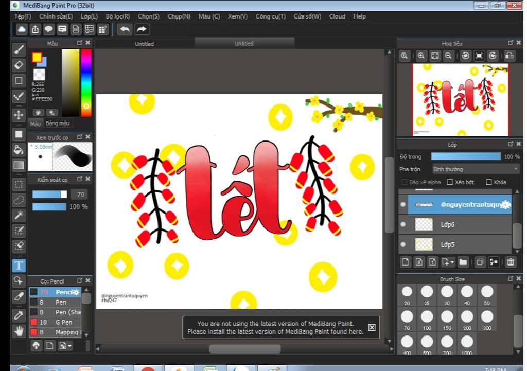Open the Tệp(F) menu

(x=23, y=16)
